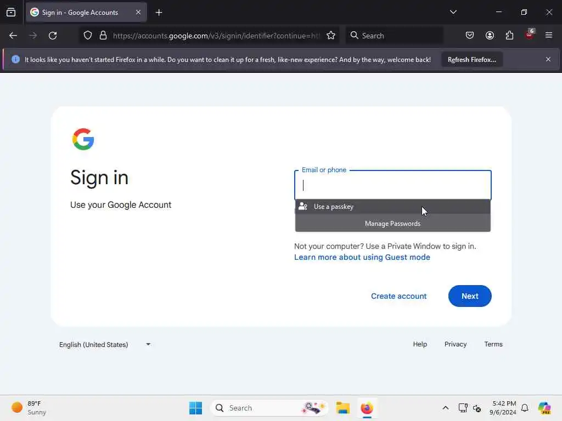The width and height of the screenshot is (562, 421).
Task: Open the Privacy link
Action: click(x=455, y=344)
